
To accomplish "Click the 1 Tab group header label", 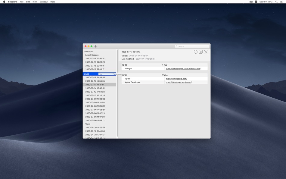I will (x=164, y=65).
